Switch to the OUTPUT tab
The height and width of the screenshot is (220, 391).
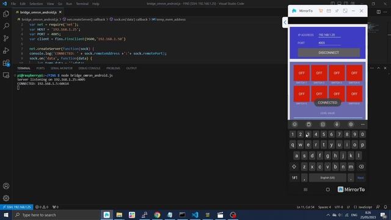tap(131, 68)
